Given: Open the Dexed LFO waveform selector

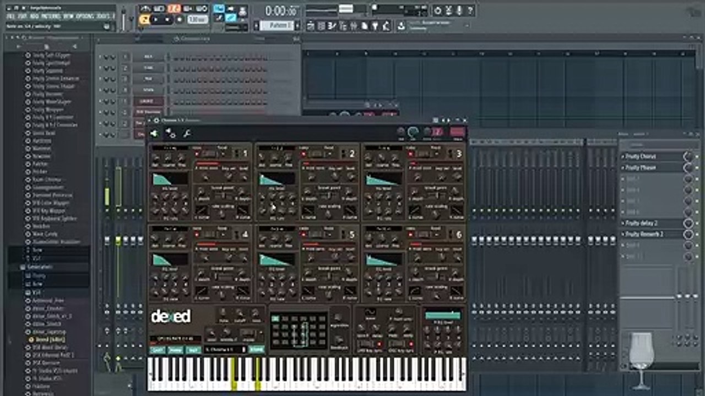Looking at the screenshot, I should tap(371, 312).
